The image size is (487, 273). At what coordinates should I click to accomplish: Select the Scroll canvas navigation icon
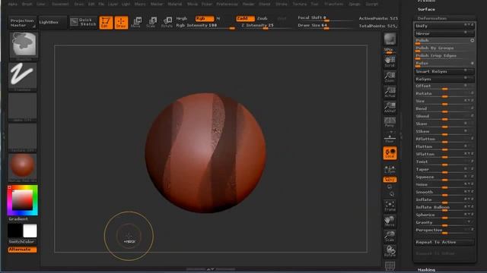(x=390, y=61)
